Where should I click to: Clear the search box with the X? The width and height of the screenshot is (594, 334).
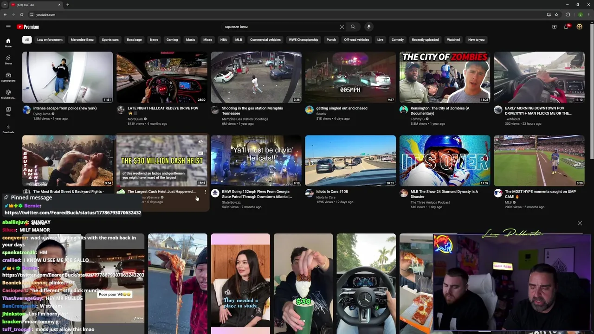click(342, 27)
